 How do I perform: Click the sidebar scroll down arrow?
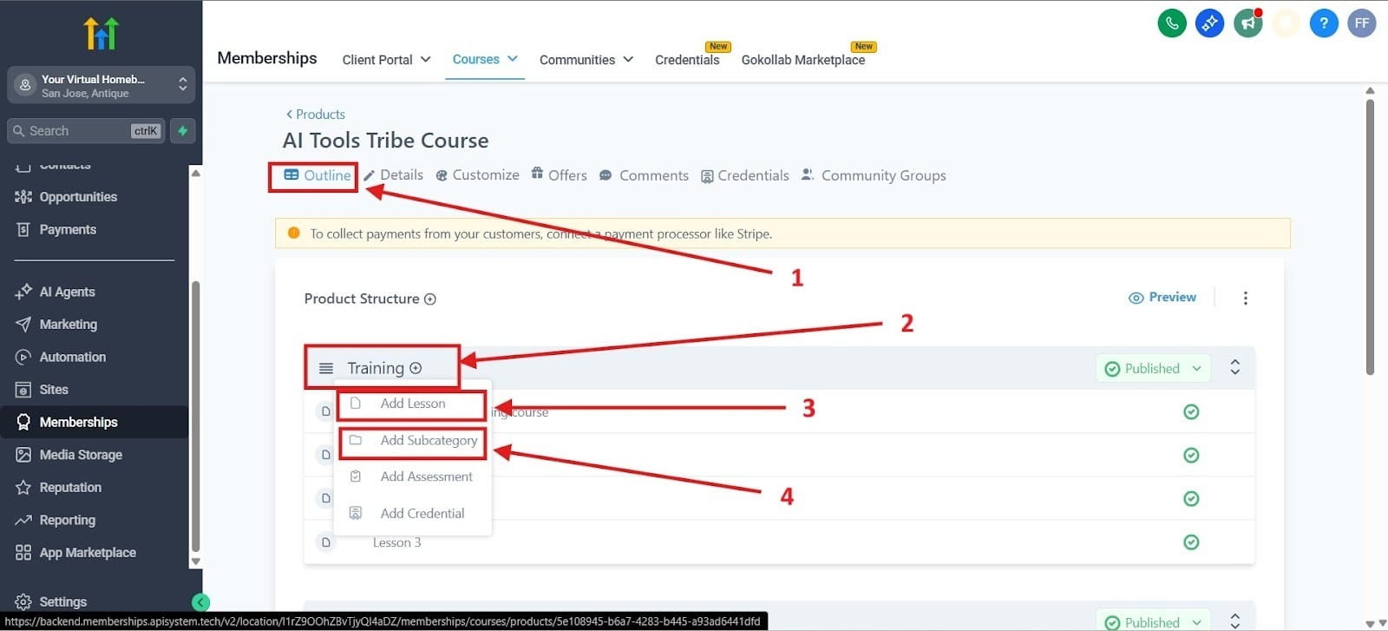(195, 562)
